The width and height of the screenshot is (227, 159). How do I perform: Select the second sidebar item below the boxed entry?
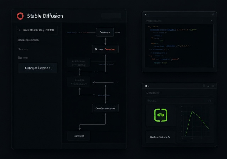point(28,40)
